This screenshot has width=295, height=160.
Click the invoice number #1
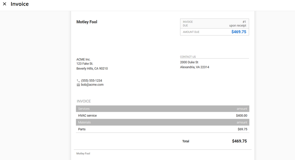(x=244, y=22)
